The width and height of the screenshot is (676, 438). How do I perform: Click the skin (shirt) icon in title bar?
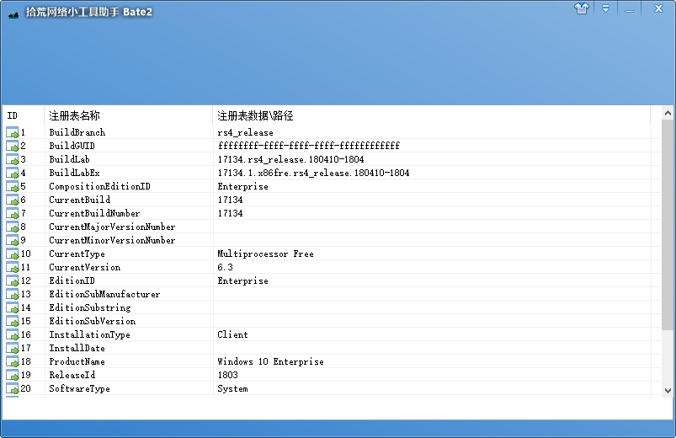tap(582, 8)
